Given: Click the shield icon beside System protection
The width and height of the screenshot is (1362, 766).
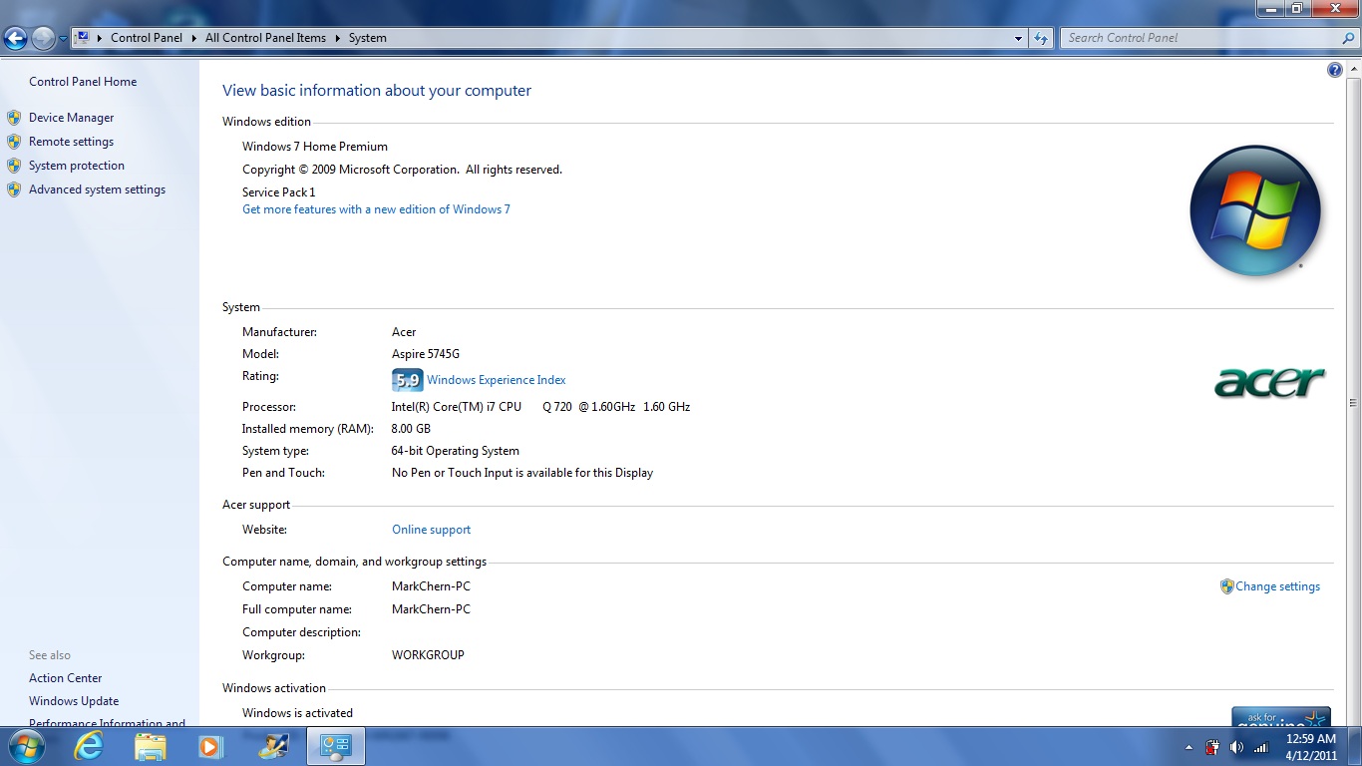Looking at the screenshot, I should (14, 166).
